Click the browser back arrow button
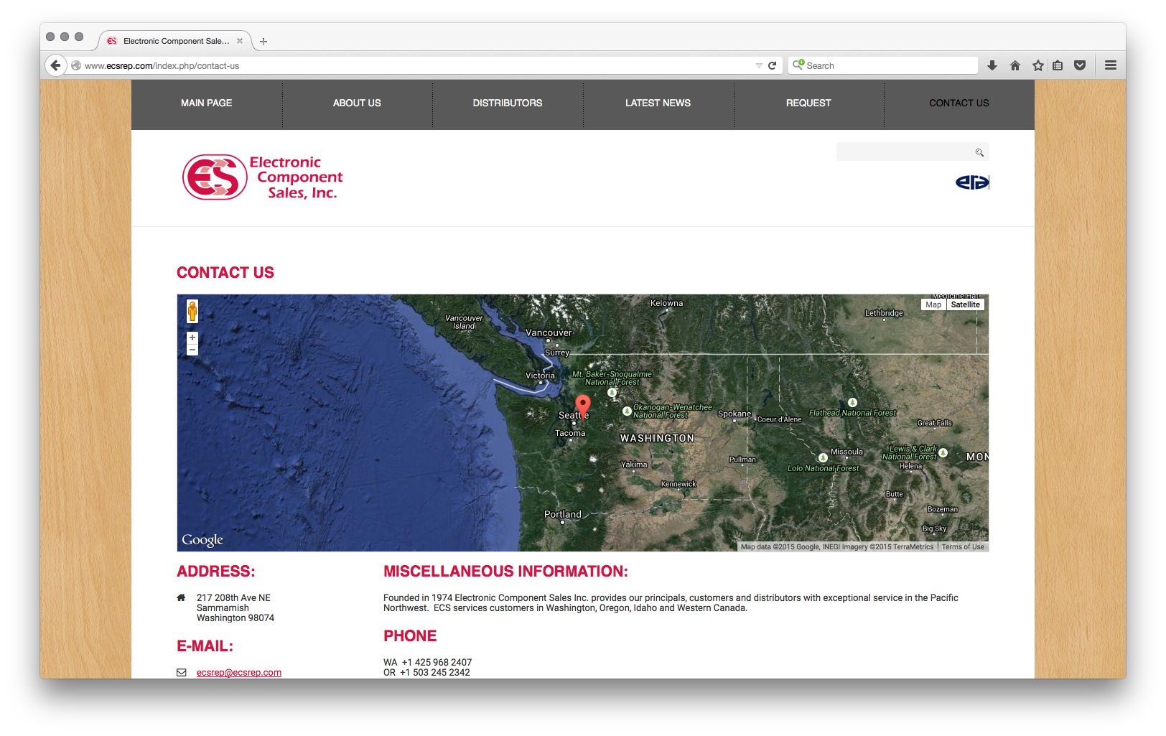Image resolution: width=1166 pixels, height=736 pixels. (x=56, y=65)
